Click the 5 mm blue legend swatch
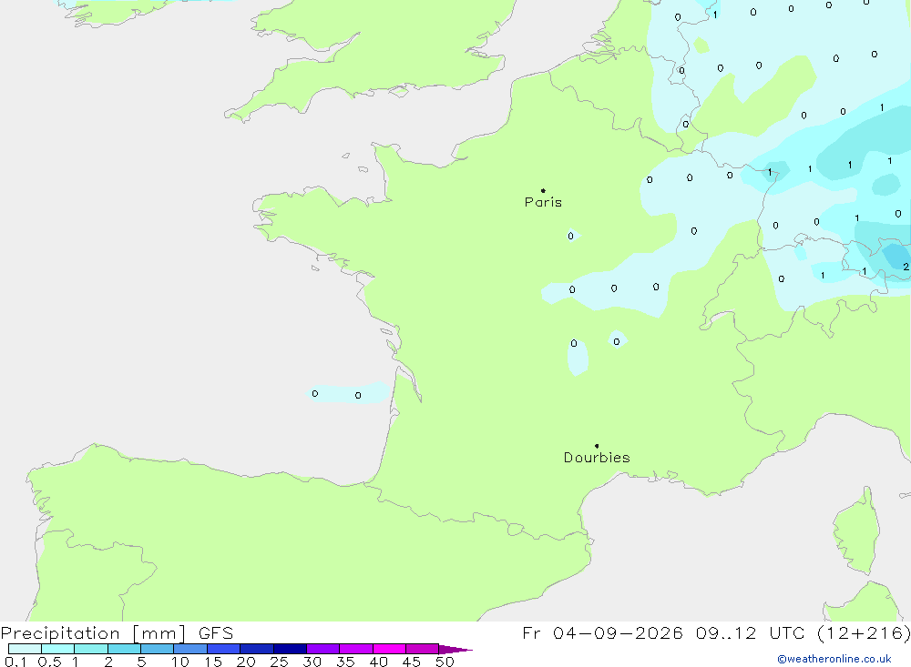911x667 pixels. pos(157,649)
